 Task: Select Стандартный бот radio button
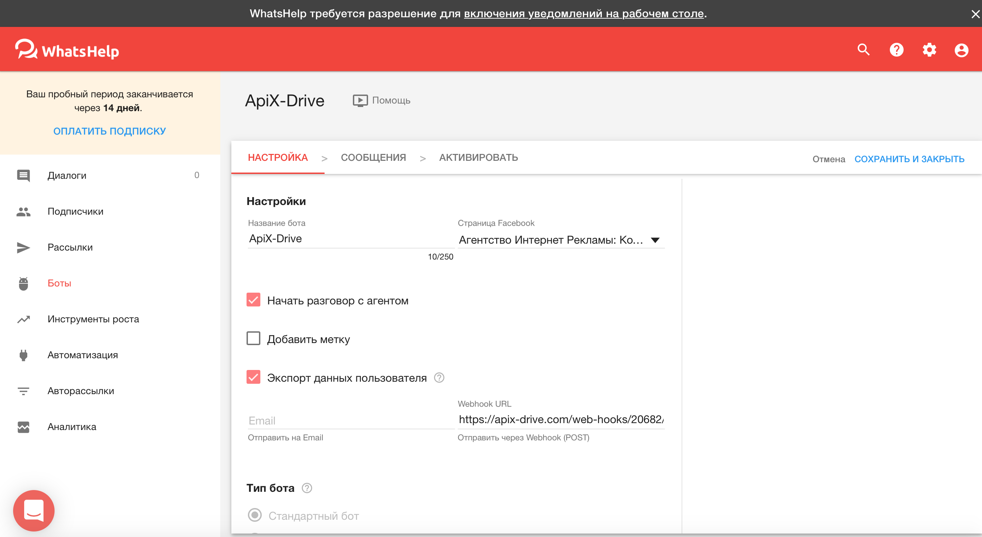pos(254,515)
